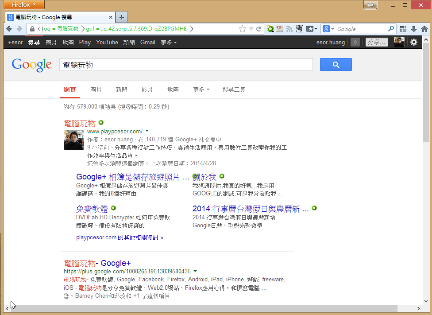Open sitelink Google+ 相簿是儲存旅遊照片
Screen dimensions: 432x315
pos(132,177)
